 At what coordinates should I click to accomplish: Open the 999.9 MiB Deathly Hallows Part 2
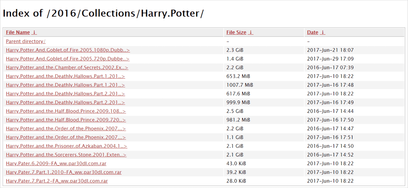coord(65,102)
